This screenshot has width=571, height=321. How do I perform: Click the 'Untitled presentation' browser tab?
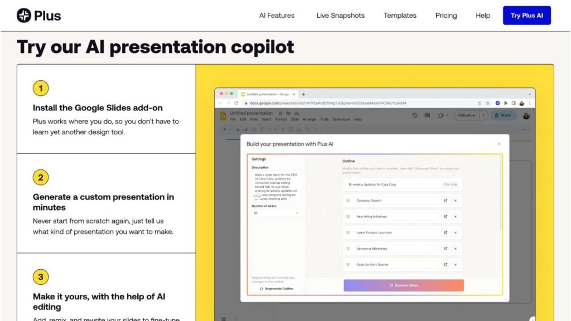coord(268,94)
